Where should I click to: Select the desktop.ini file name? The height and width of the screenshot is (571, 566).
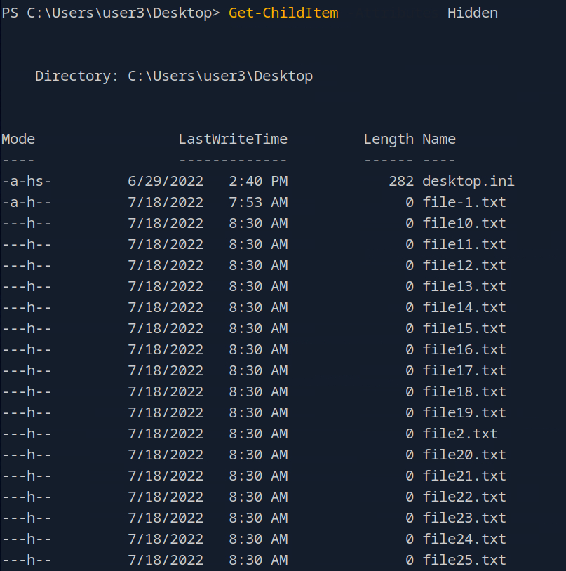pyautogui.click(x=469, y=181)
